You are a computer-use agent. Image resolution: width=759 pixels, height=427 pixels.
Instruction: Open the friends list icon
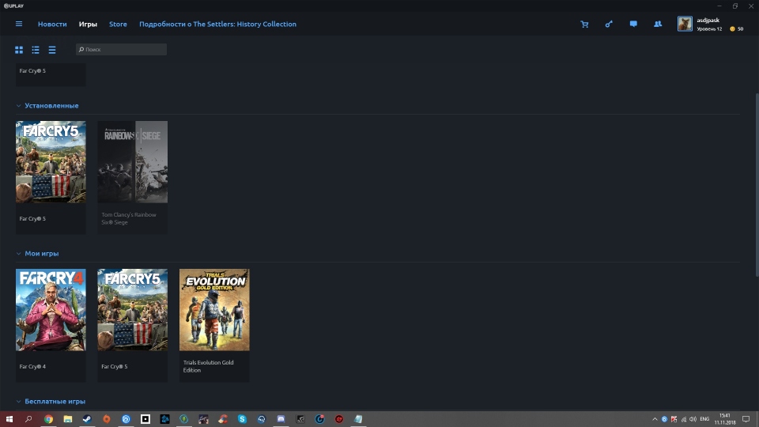tap(657, 25)
